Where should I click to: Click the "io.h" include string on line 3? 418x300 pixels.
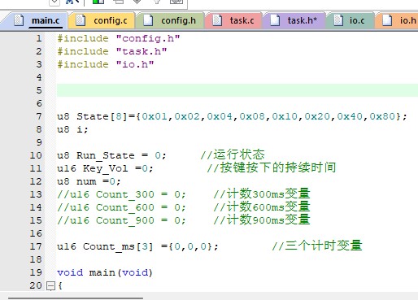pyautogui.click(x=135, y=64)
